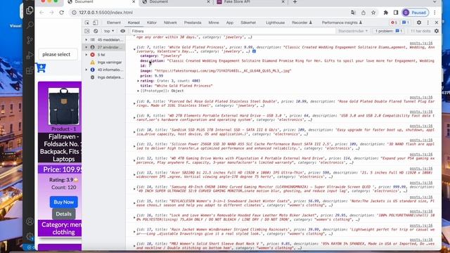The height and width of the screenshot is (253, 450).
Task: Expand 5 fel errors group
Action: tap(86, 55)
